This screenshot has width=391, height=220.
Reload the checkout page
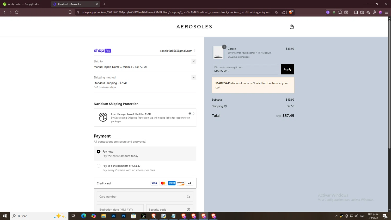point(17,12)
